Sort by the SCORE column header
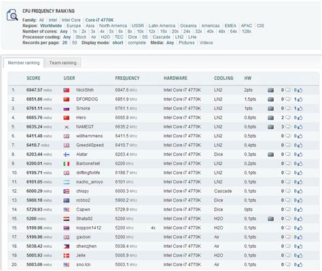The width and height of the screenshot is (322, 271). pyautogui.click(x=33, y=78)
